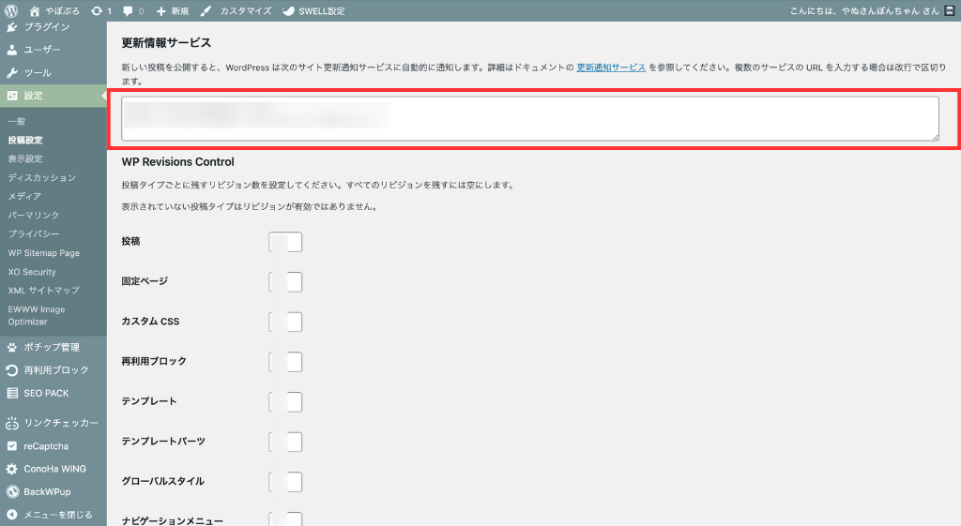This screenshot has height=526, width=961.
Task: Click the 固定ページ revisions number field
Action: (285, 281)
